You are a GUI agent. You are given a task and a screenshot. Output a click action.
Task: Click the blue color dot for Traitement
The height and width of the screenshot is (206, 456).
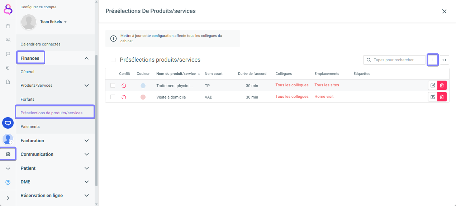[x=143, y=86]
